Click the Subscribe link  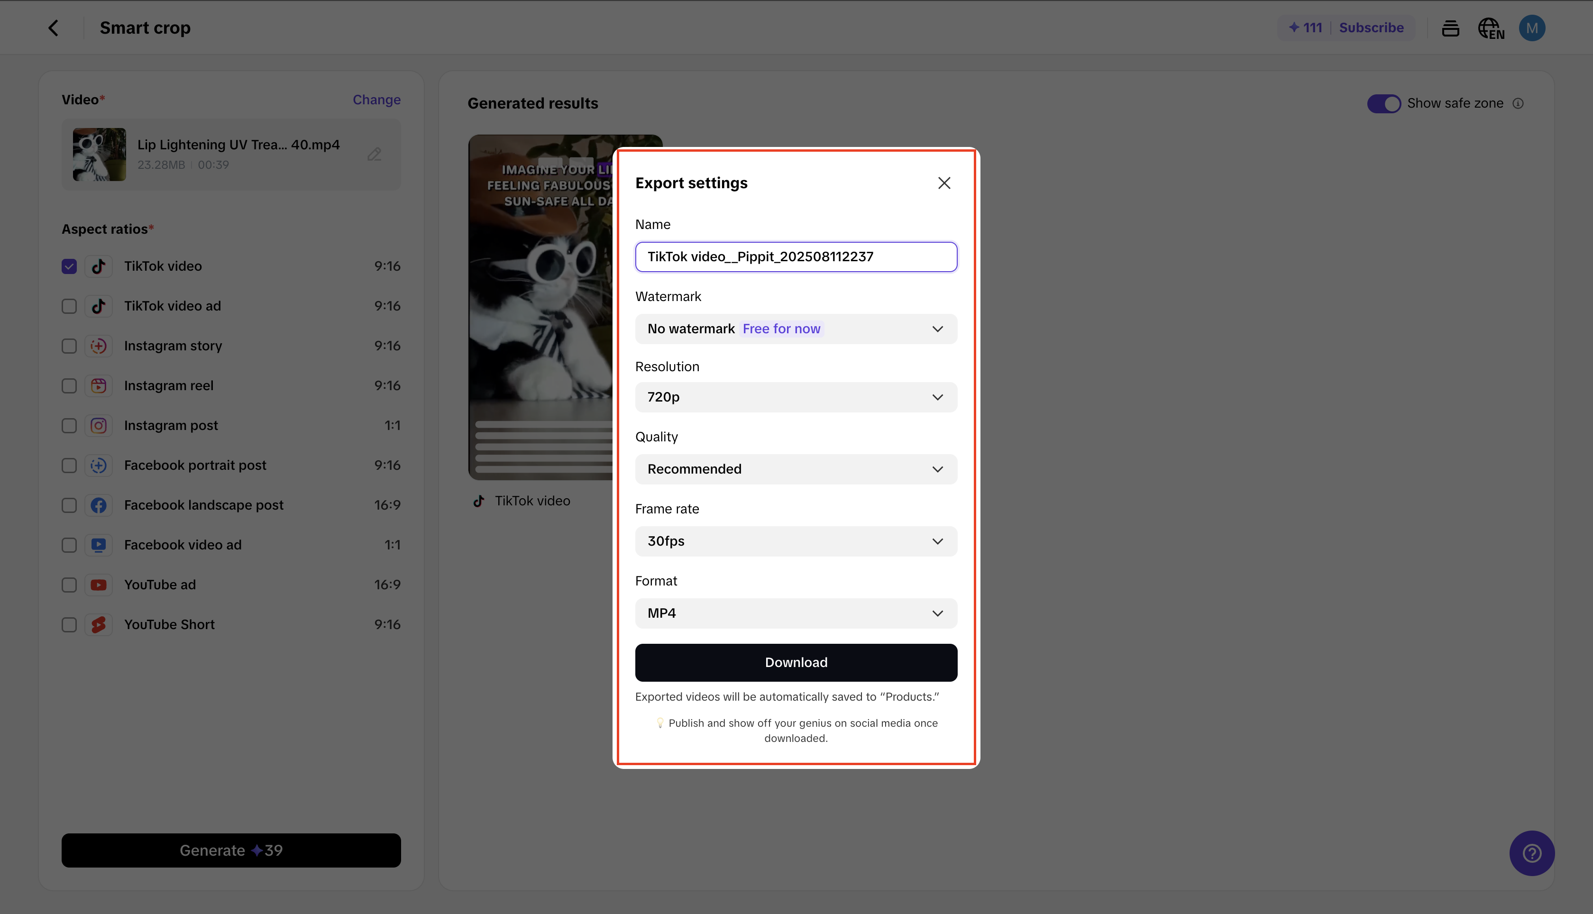point(1372,27)
